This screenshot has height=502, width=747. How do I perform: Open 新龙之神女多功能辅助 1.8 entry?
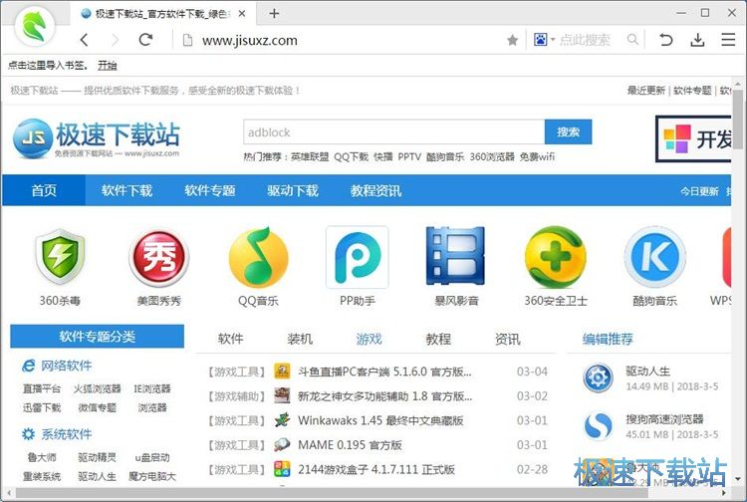click(x=384, y=396)
